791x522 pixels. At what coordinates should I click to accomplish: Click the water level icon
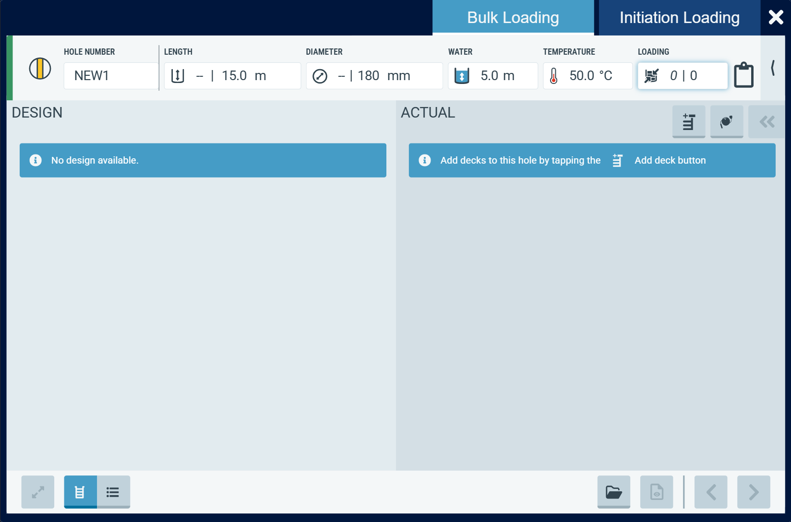462,76
